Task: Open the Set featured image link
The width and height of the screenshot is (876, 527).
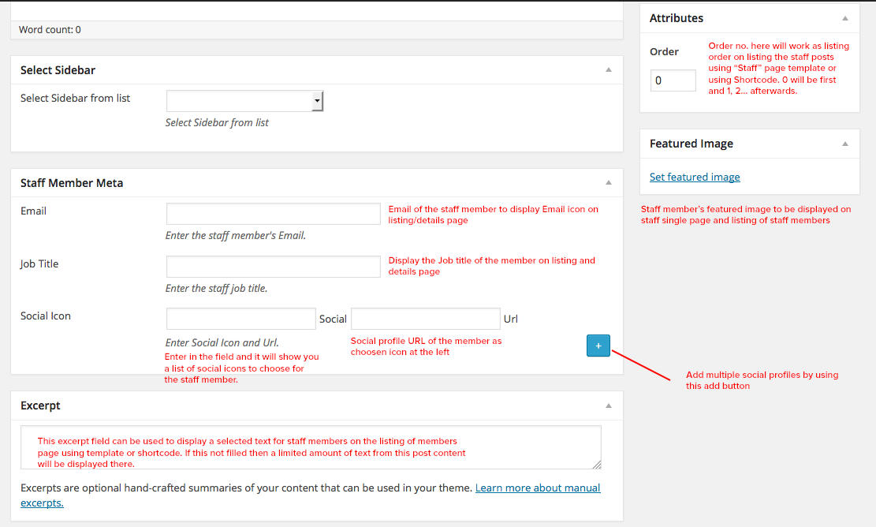Action: tap(695, 178)
